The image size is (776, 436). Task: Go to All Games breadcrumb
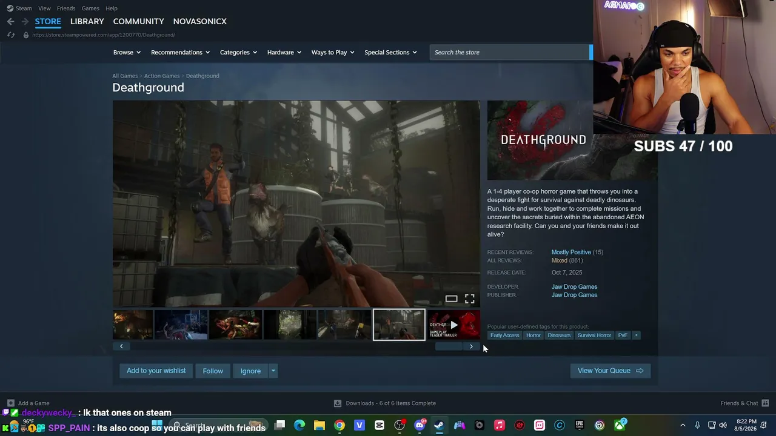pyautogui.click(x=125, y=76)
